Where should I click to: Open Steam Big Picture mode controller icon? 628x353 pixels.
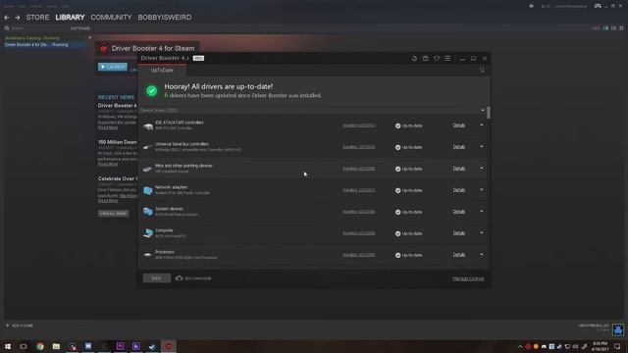coord(598,6)
